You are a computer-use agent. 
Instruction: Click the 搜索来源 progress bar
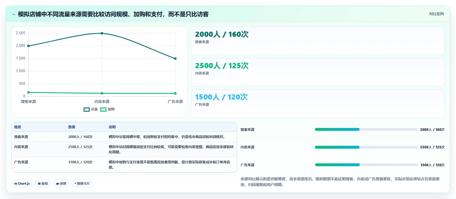(366, 129)
